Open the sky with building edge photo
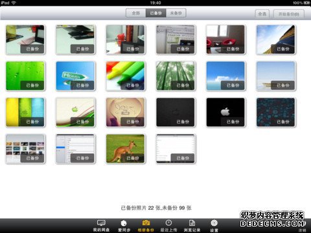Image resolution: width=311 pixels, height=233 pixels. tap(276, 39)
